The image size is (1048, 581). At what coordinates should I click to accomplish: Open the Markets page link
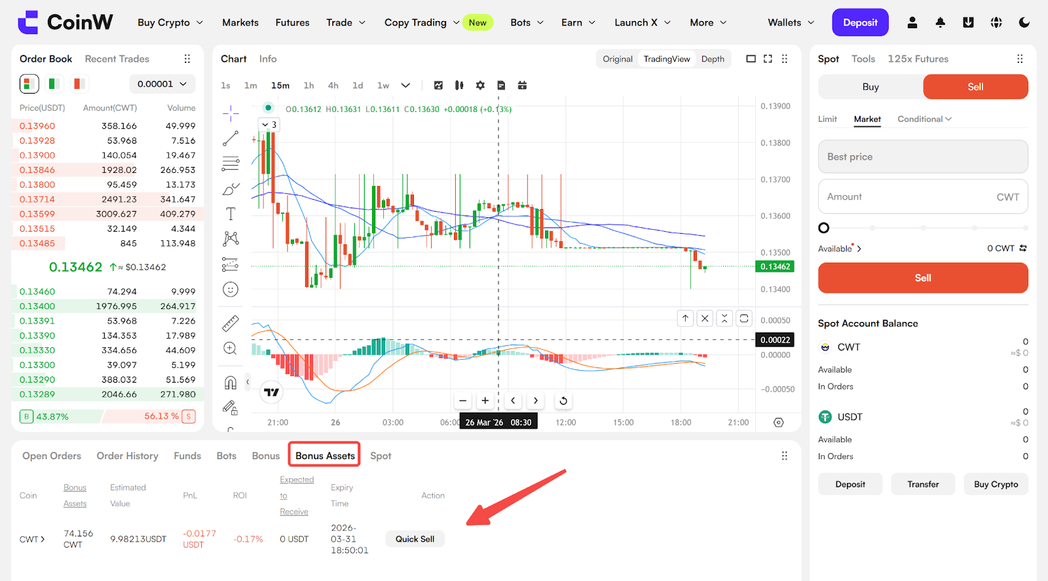240,22
